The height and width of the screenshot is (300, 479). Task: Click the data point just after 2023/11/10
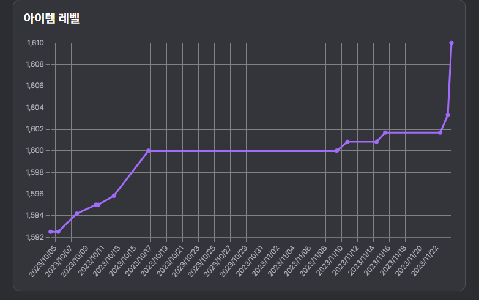tap(347, 142)
